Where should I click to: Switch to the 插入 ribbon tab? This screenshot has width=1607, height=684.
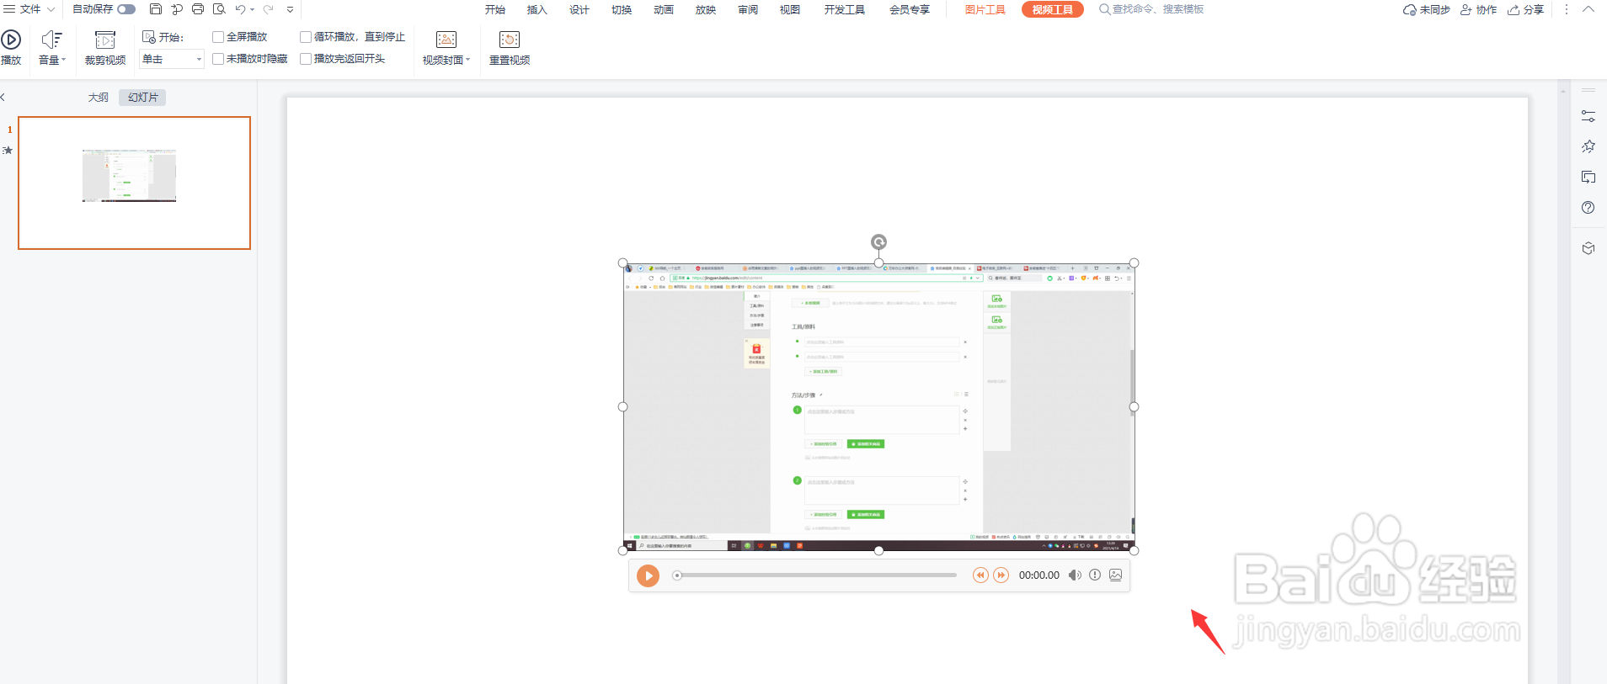coord(537,9)
